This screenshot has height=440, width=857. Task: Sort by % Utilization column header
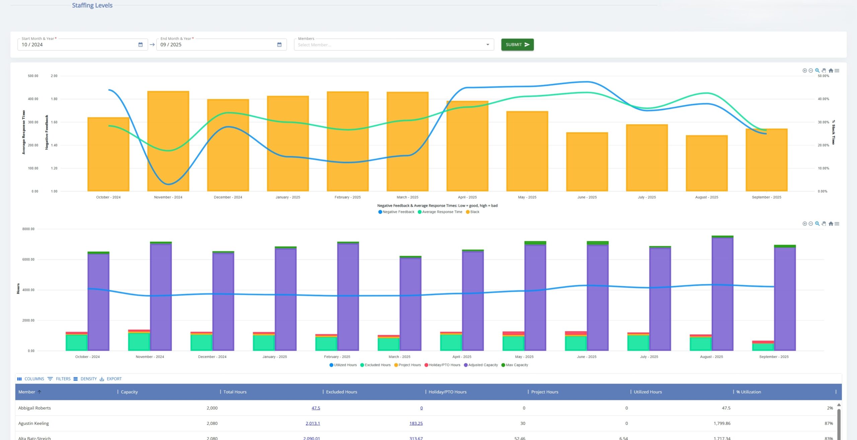coord(749,392)
